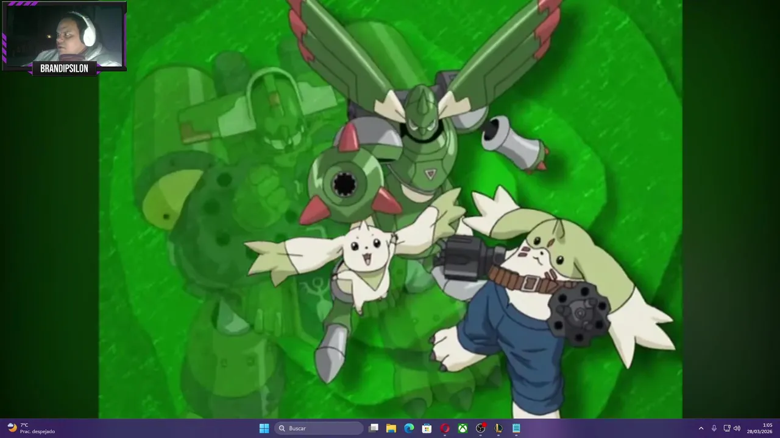The width and height of the screenshot is (780, 438).
Task: Open the Notepad app on the taskbar
Action: (x=516, y=428)
